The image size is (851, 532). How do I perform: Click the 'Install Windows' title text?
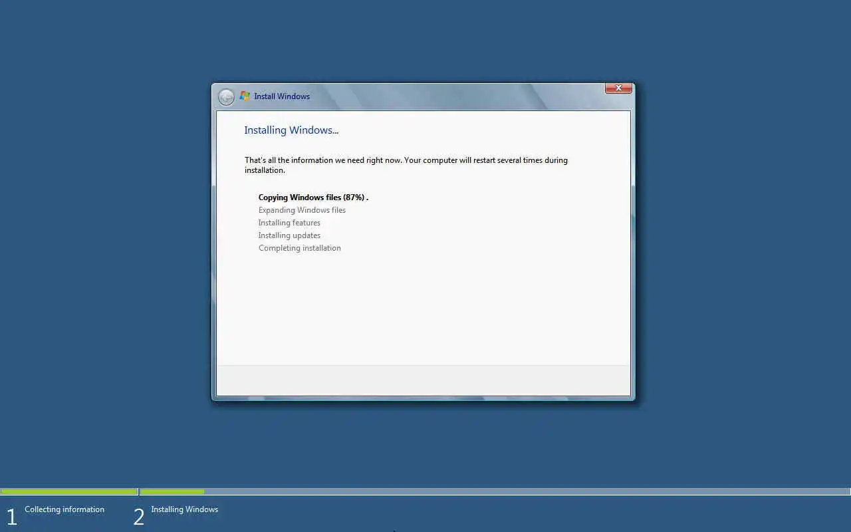(x=282, y=96)
